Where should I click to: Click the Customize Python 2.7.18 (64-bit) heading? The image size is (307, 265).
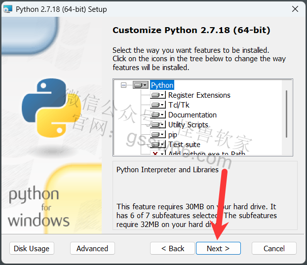(x=192, y=30)
